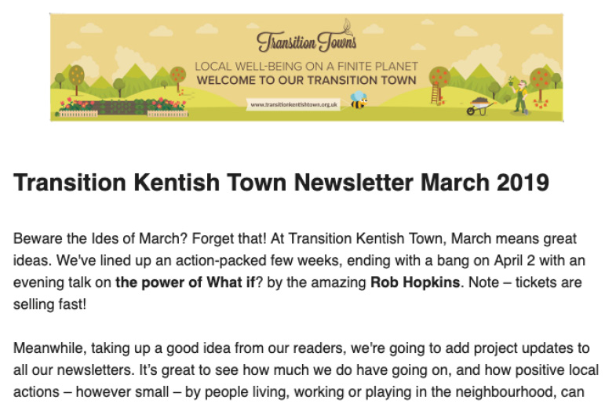
Task: Click the small orange tree left of tagline
Action: coord(178,78)
